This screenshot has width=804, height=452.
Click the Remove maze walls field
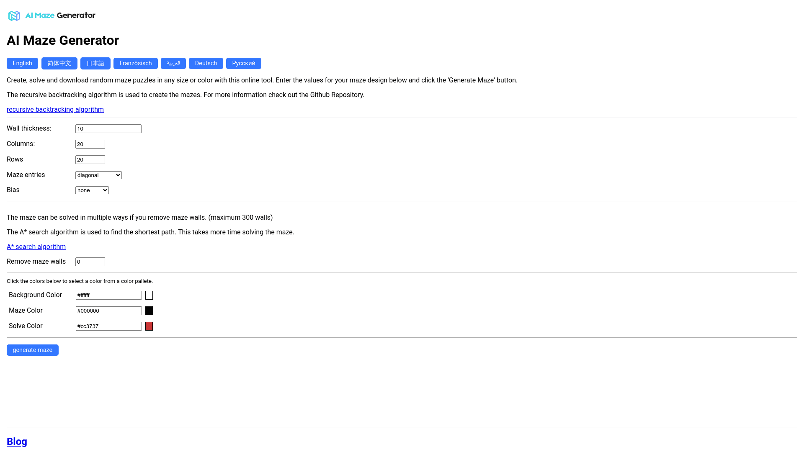pyautogui.click(x=90, y=262)
